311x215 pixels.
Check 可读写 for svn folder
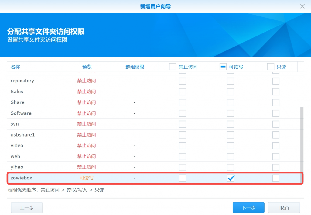[231, 124]
